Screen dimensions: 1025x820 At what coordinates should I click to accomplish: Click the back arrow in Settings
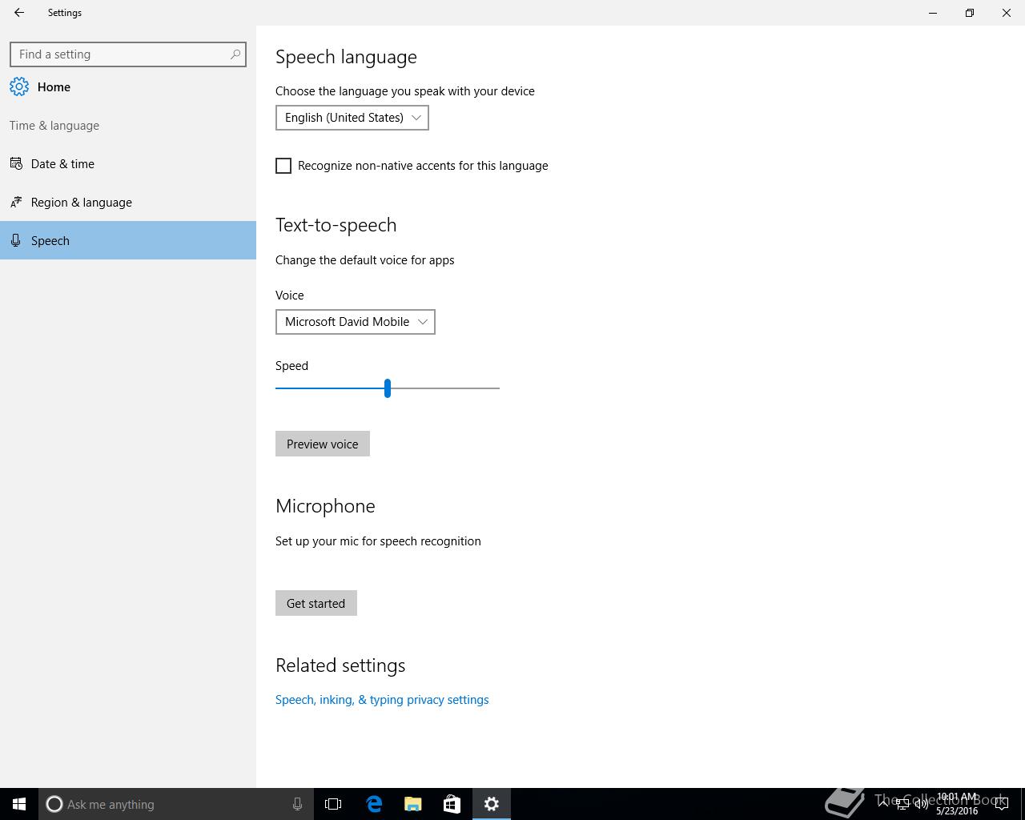click(x=19, y=13)
